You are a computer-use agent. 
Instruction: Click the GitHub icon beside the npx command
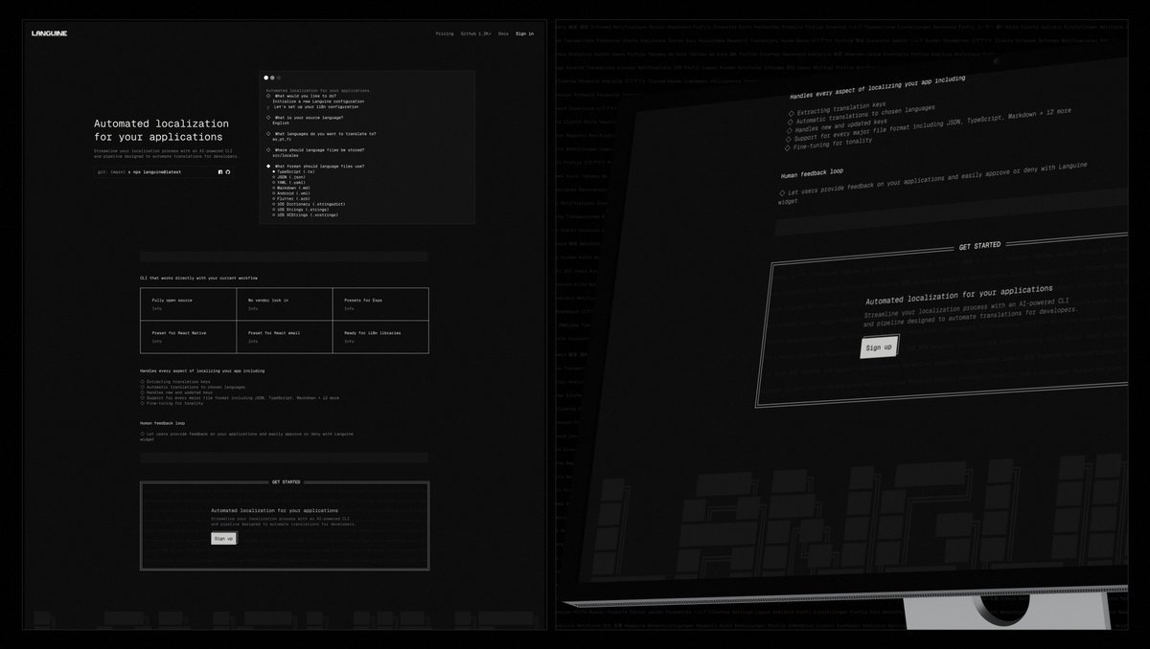click(x=228, y=172)
